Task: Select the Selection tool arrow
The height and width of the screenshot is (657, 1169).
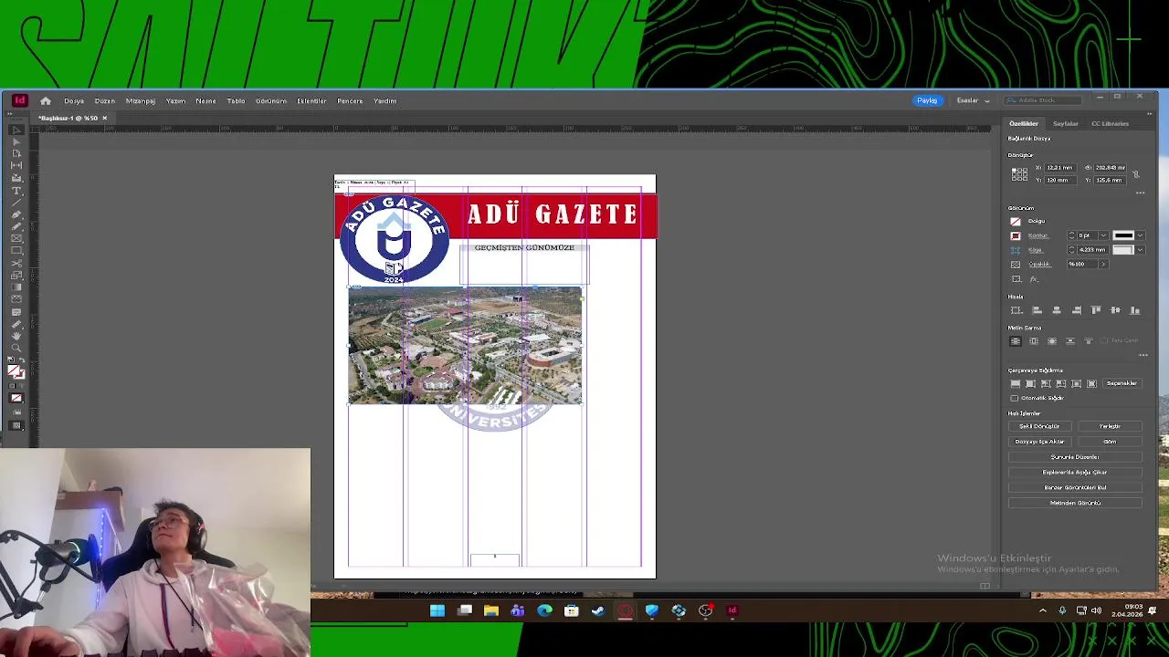Action: pos(16,130)
